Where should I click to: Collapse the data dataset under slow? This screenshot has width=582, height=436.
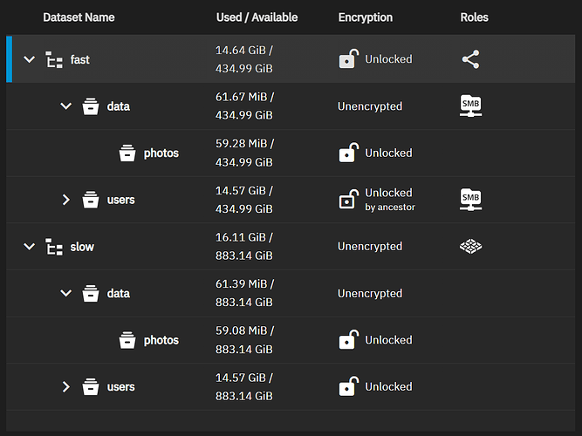(66, 293)
